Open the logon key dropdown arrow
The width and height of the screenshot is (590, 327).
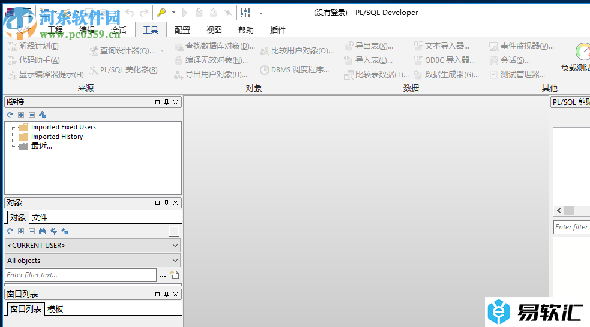click(x=173, y=13)
